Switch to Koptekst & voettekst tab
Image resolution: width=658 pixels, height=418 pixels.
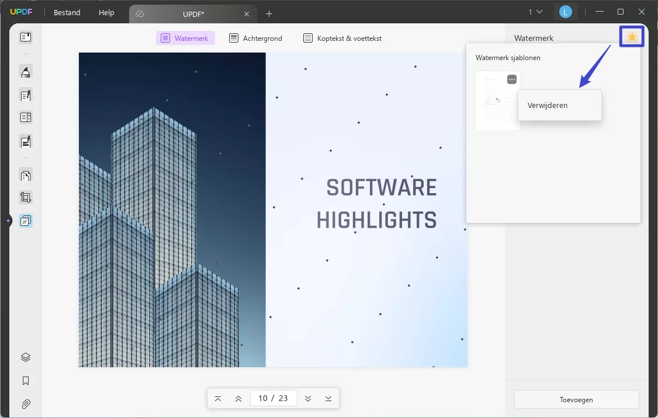click(x=342, y=39)
